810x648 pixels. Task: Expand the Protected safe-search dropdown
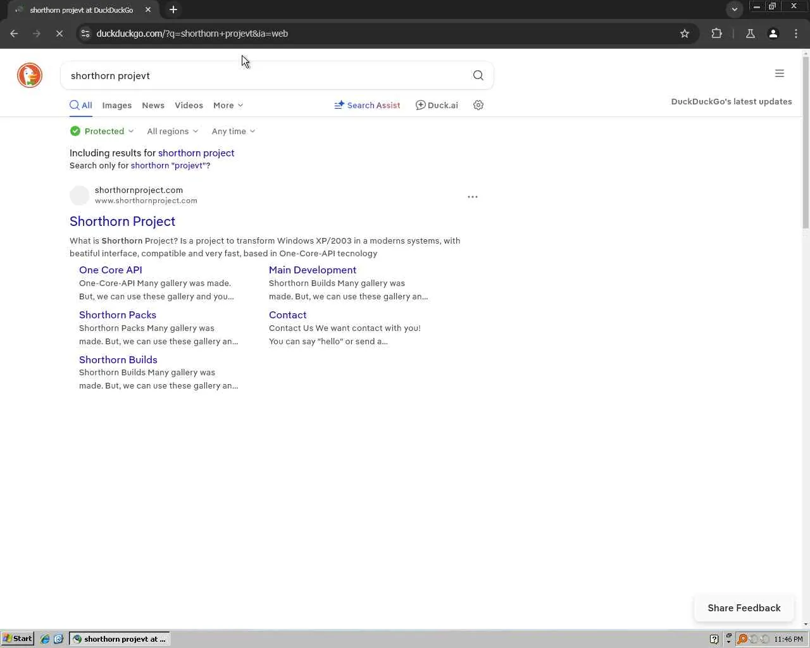[x=102, y=131]
